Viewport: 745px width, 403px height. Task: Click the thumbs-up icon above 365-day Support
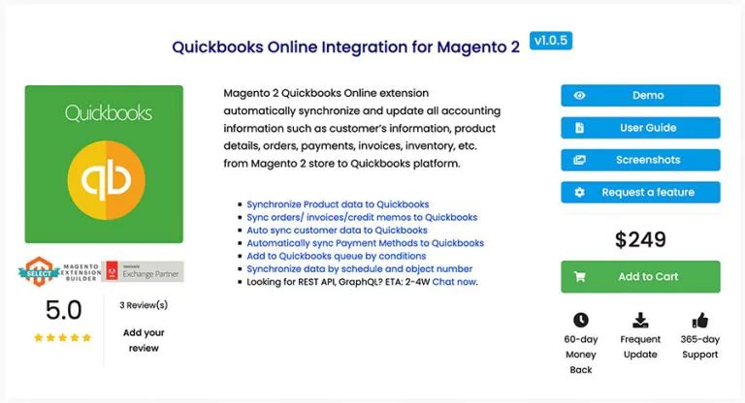pos(699,320)
